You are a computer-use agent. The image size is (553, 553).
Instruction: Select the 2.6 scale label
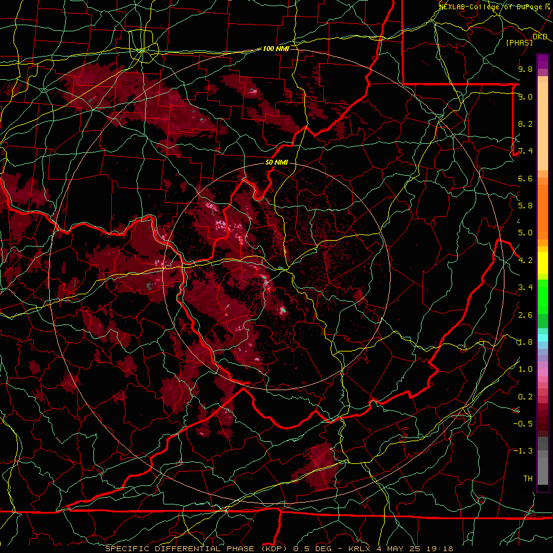tap(525, 315)
